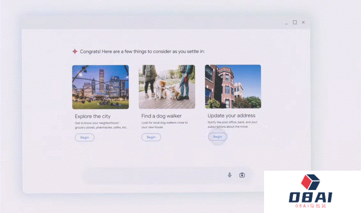The image size is (361, 213).
Task: Click the sparkle assistant icon beside Congrats
Action: coord(75,52)
